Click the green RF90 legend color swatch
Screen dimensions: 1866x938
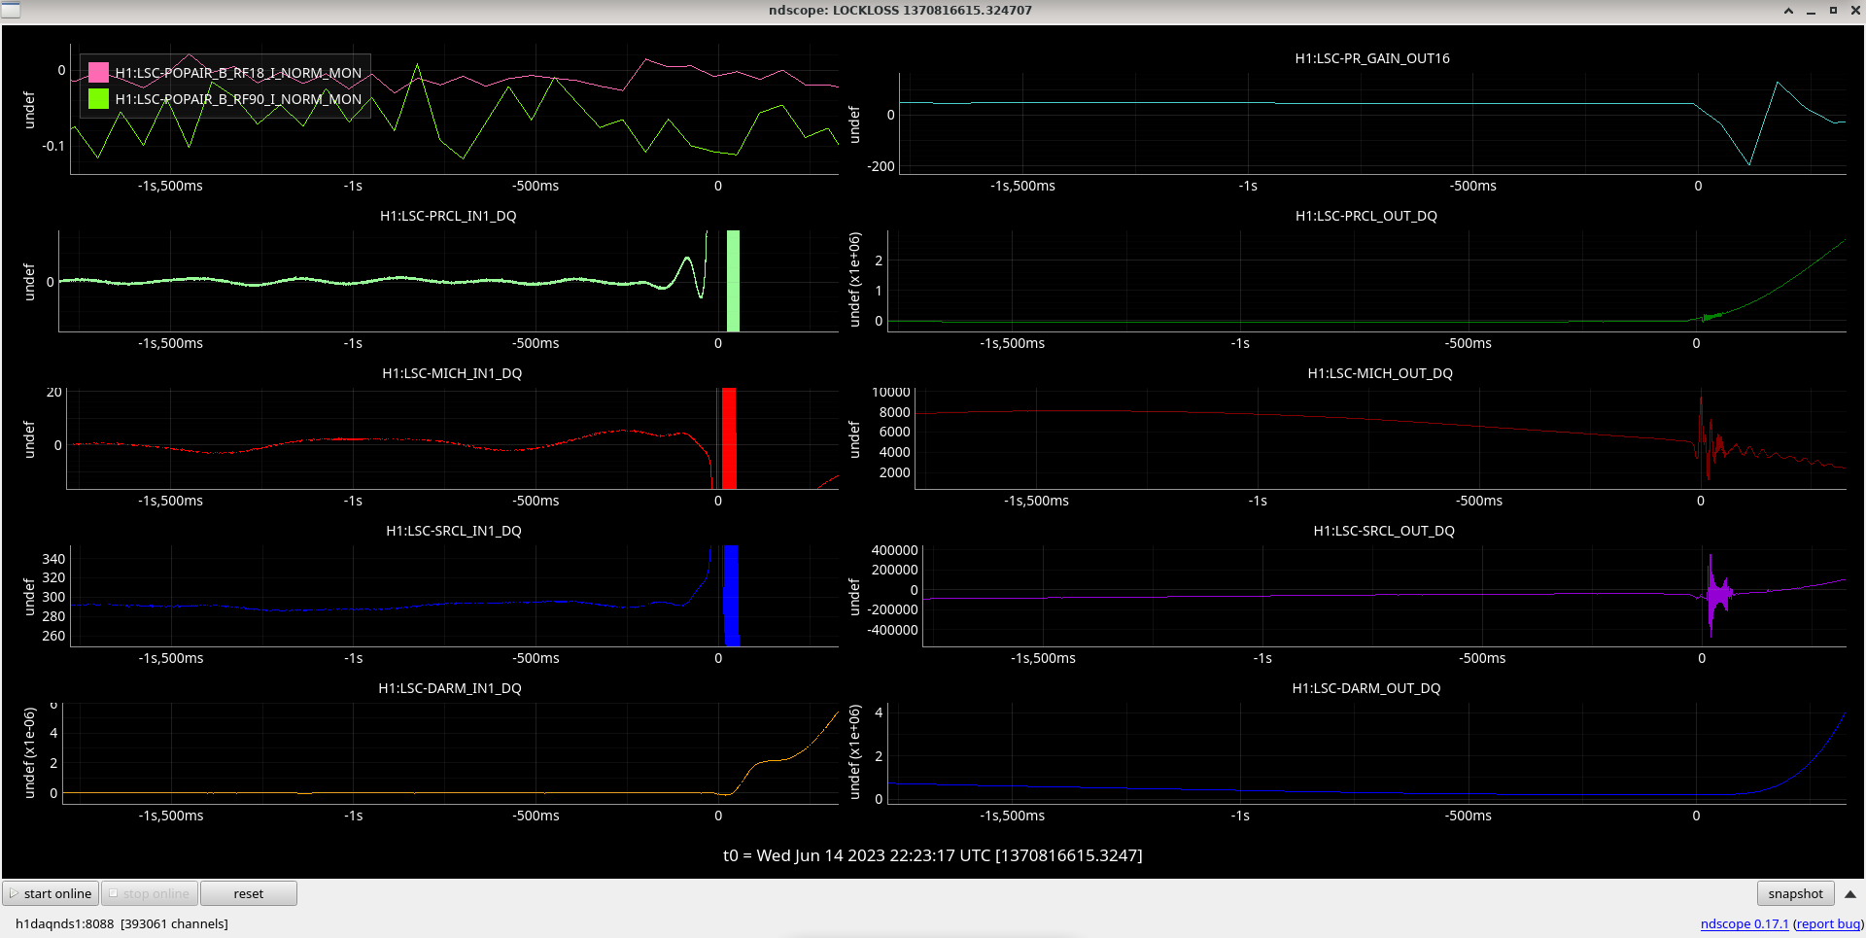98,98
